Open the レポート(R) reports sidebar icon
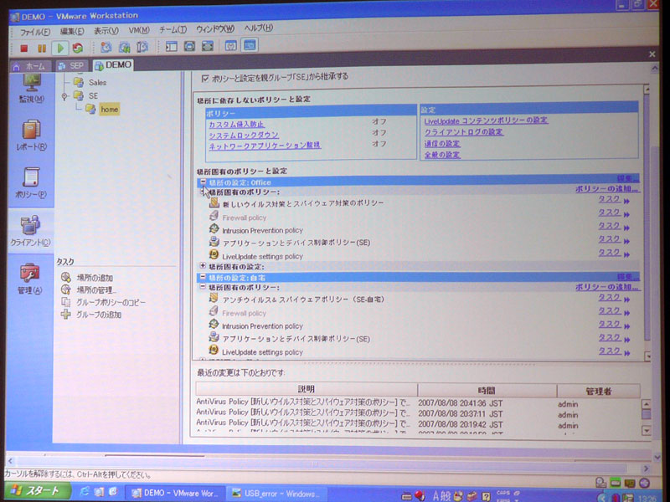The image size is (670, 502). coord(31,136)
